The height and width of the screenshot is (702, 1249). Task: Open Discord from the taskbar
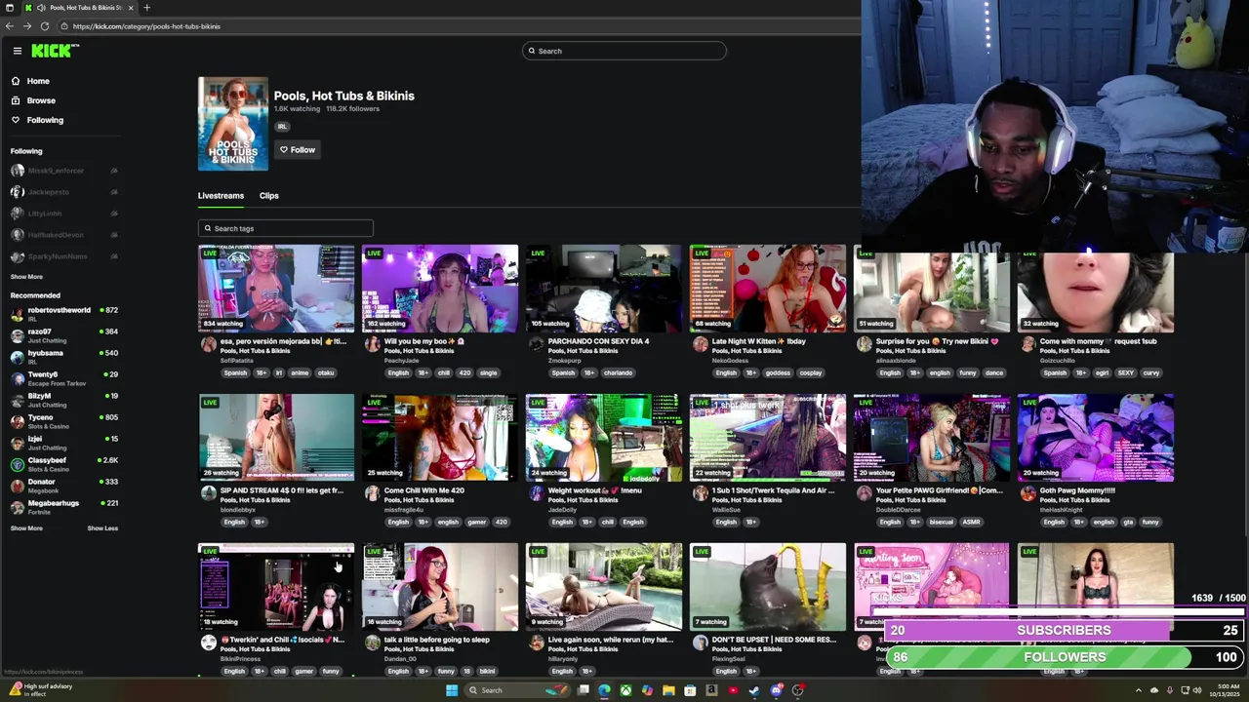coord(777,690)
